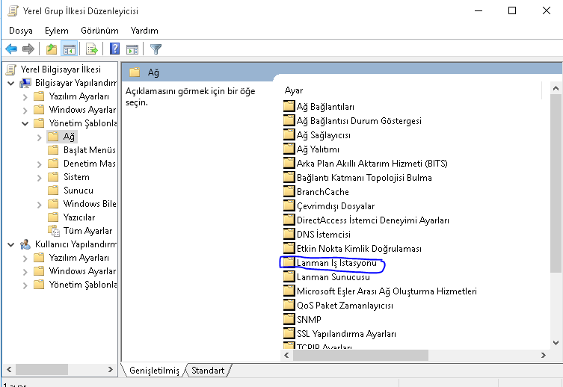Click the Kullanıcı Yapılandırması user icon
Screen dimensions: 563x387
[x=25, y=244]
